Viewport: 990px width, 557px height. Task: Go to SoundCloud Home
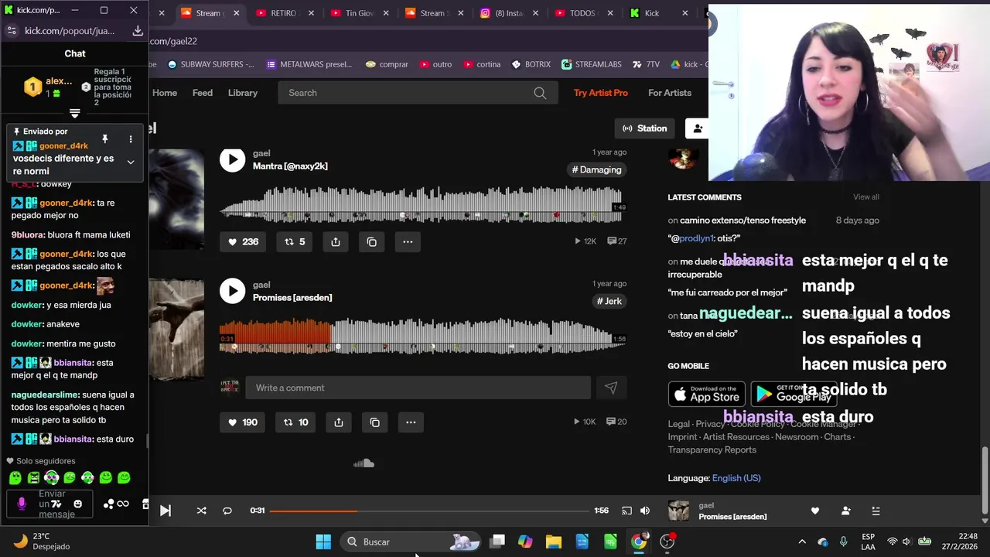click(165, 93)
